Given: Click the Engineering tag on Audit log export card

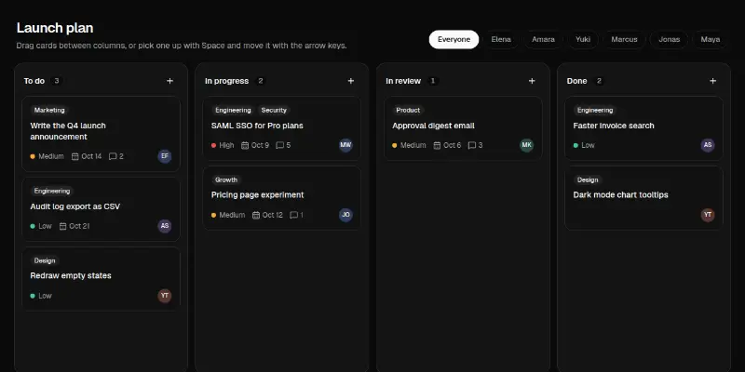Looking at the screenshot, I should click(52, 191).
